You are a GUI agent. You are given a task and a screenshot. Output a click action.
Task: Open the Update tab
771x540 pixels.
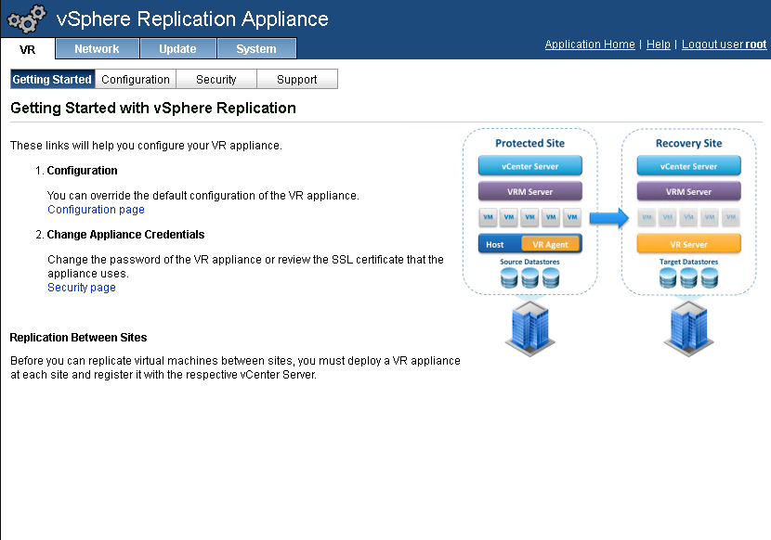pyautogui.click(x=177, y=49)
